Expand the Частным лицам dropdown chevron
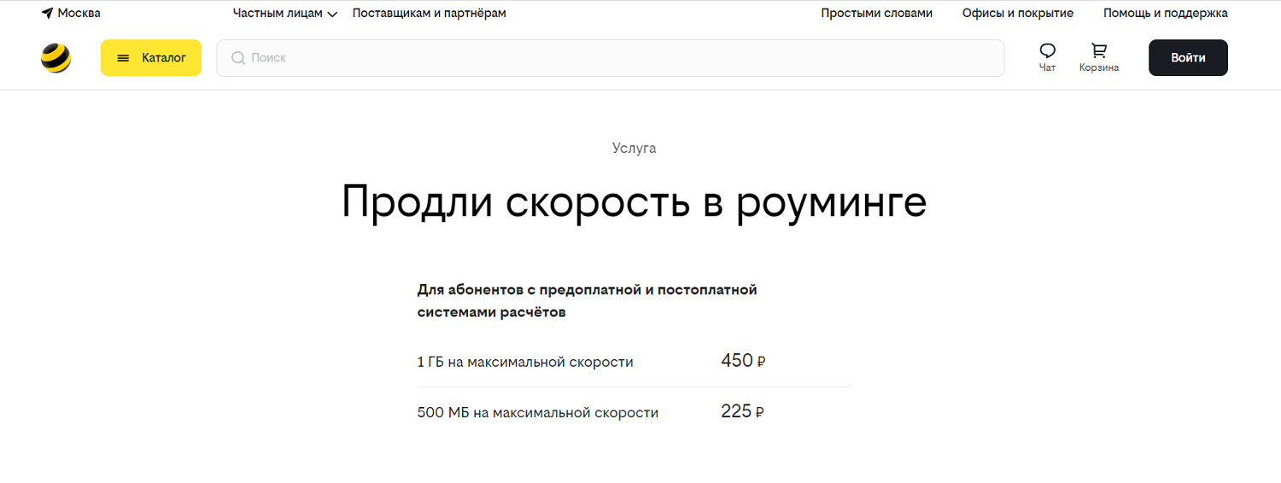The image size is (1281, 483). 332,15
